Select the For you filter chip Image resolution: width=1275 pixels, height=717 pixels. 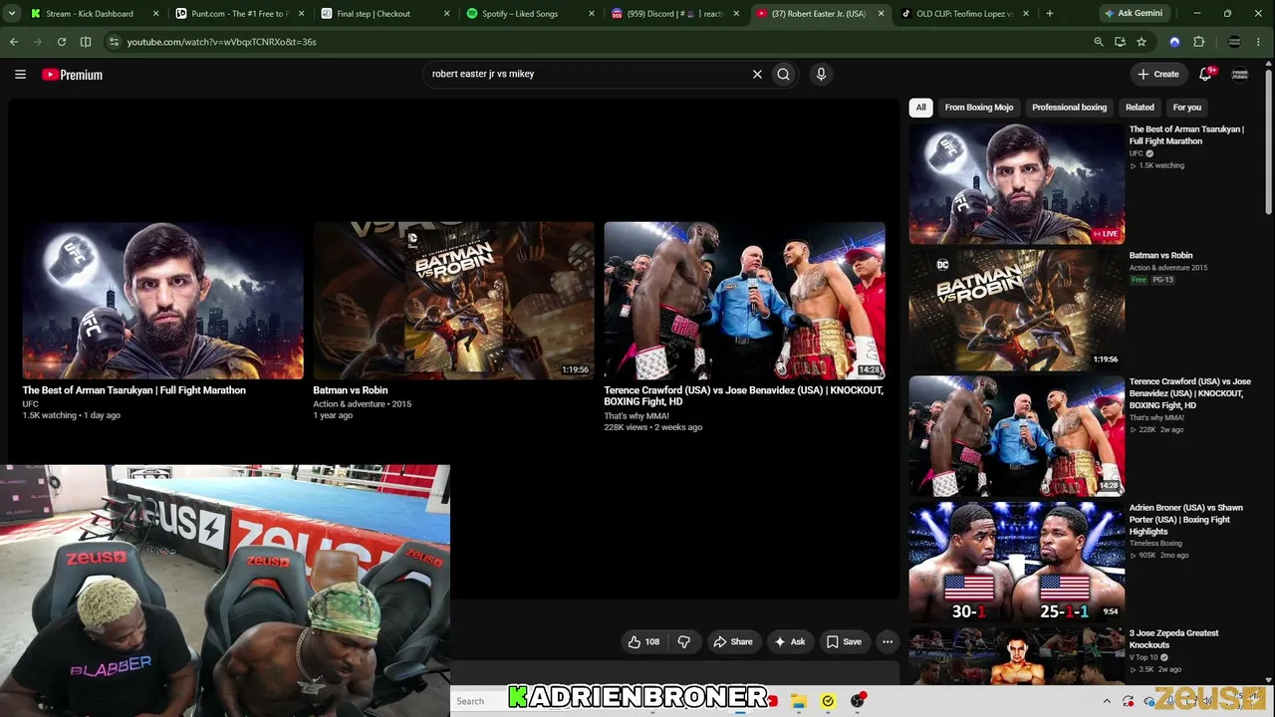(x=1186, y=108)
